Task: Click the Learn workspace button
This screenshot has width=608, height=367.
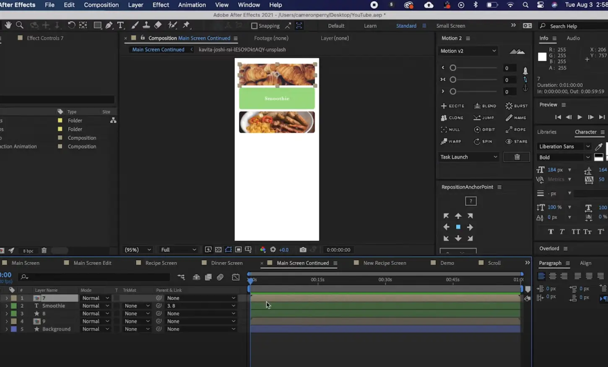Action: [x=370, y=26]
